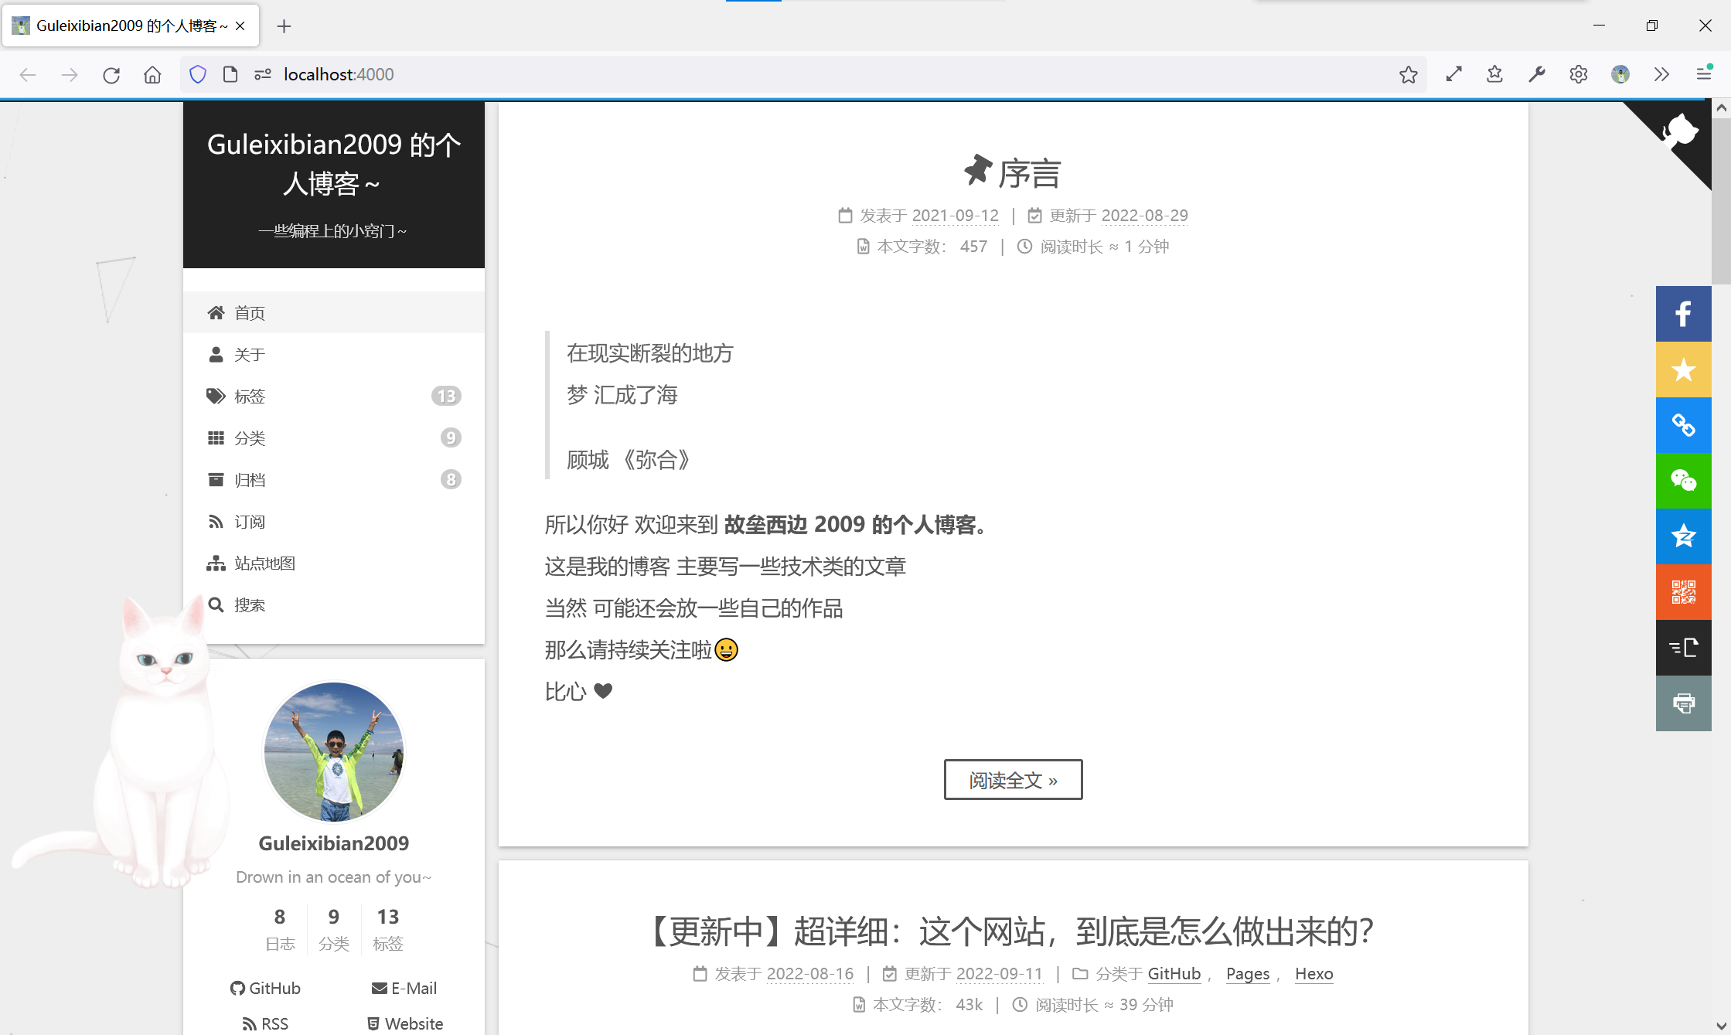Viewport: 1731px width, 1035px height.
Task: Click the gray print button
Action: tap(1683, 703)
